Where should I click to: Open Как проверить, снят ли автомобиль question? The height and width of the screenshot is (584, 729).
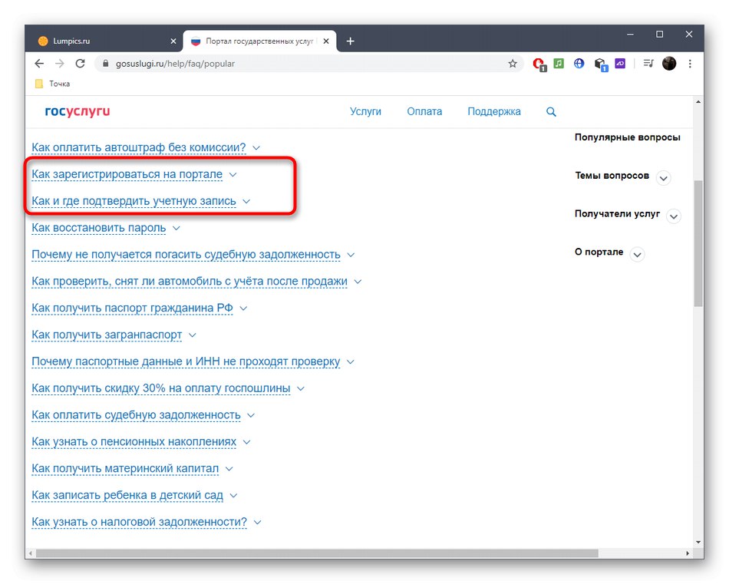click(x=190, y=282)
